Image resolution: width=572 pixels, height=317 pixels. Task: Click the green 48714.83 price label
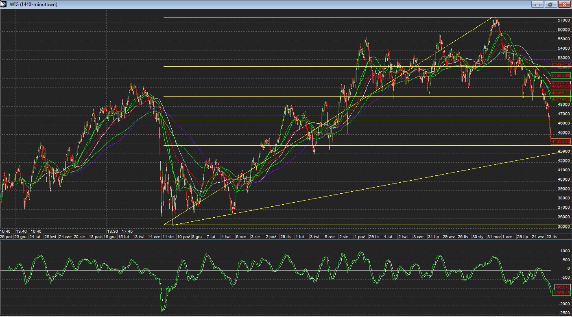(x=561, y=99)
